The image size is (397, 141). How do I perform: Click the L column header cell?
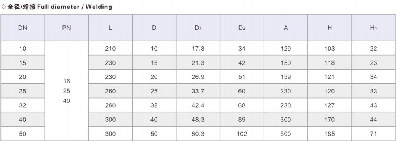click(x=110, y=28)
